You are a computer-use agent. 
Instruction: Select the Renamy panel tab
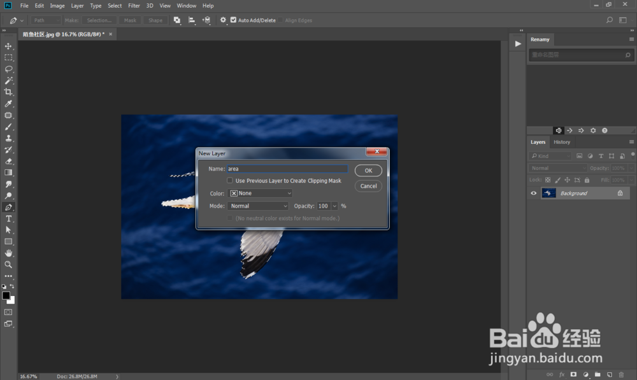click(x=540, y=39)
